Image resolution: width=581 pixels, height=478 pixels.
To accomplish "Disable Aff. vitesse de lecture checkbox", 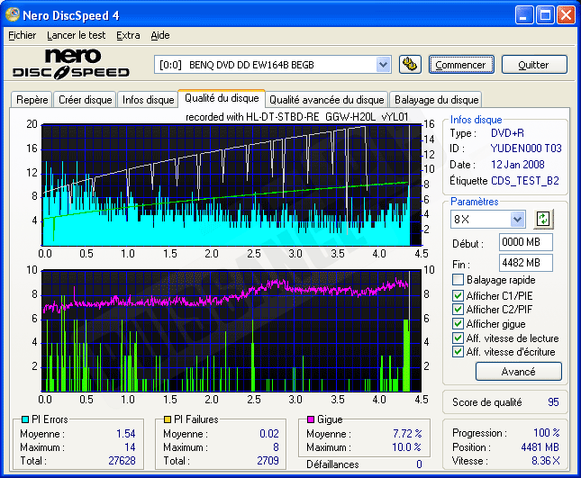I will click(x=458, y=338).
